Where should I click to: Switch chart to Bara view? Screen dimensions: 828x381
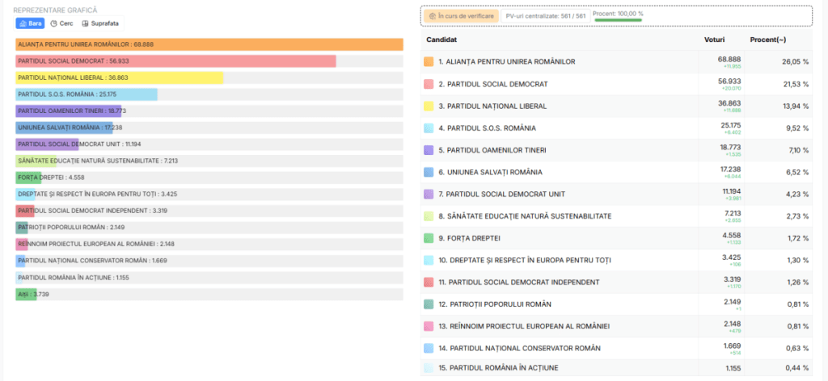tap(30, 23)
